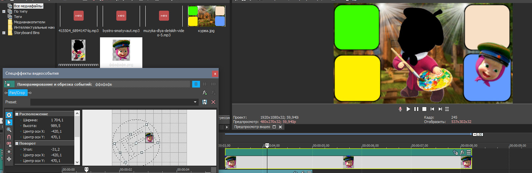This screenshot has width=532, height=173.
Task: Click the tab scroll right arrow
Action: pos(227,127)
